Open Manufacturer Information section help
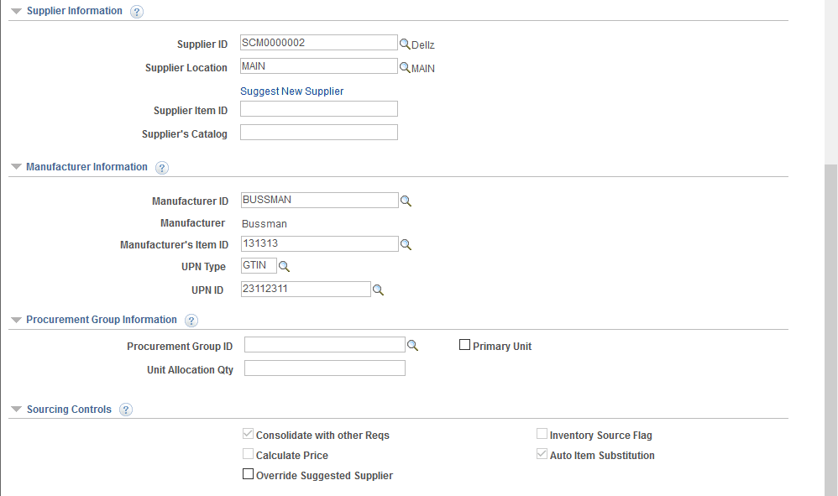Image resolution: width=838 pixels, height=496 pixels. point(161,167)
